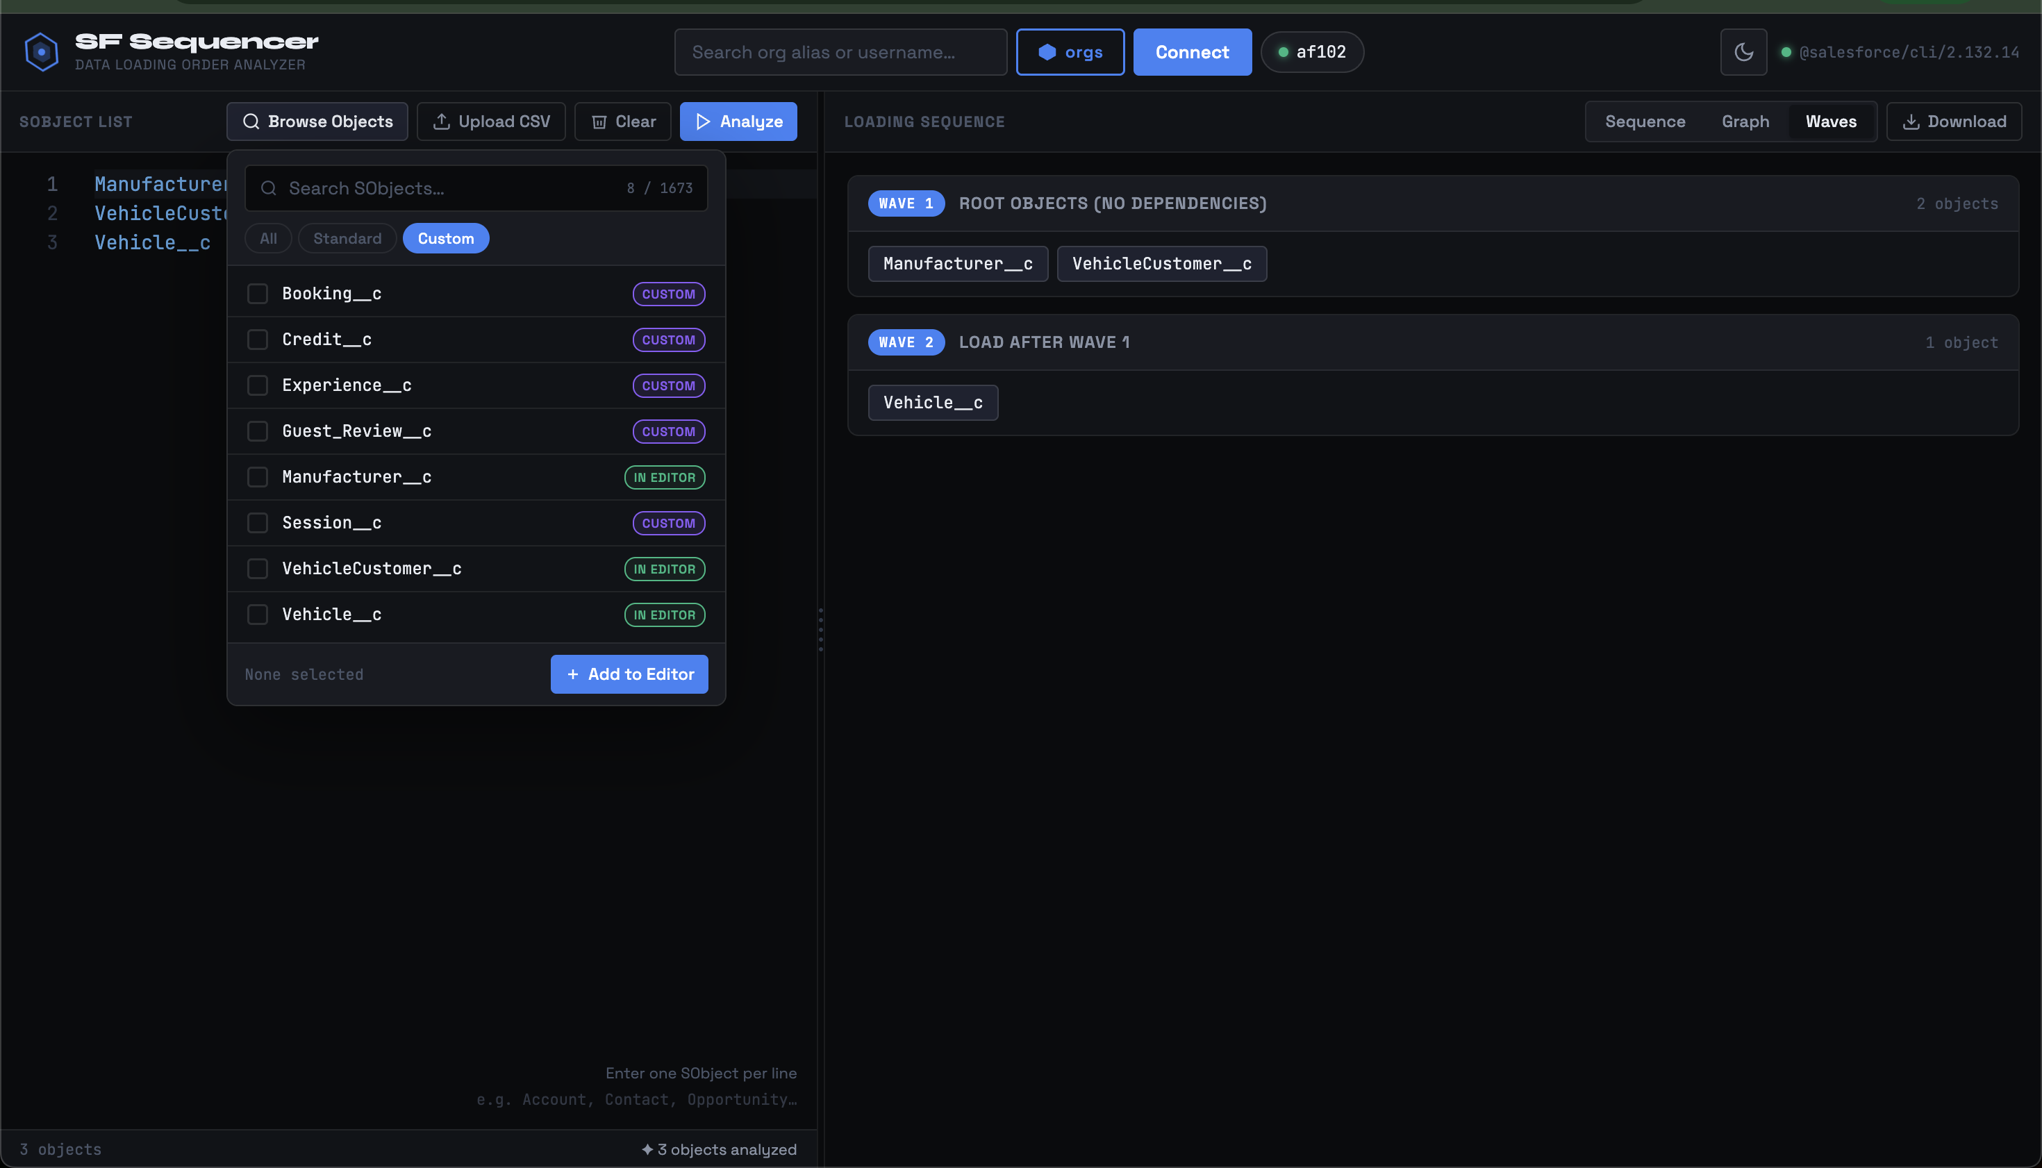Viewport: 2042px width, 1168px height.
Task: Run Analyze on the object list
Action: point(739,122)
